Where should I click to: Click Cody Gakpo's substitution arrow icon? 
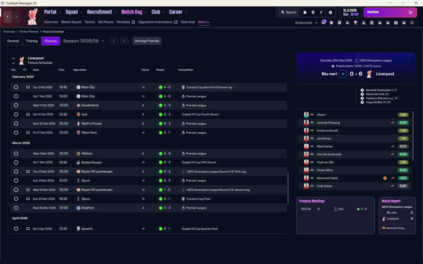pyautogui.click(x=393, y=186)
